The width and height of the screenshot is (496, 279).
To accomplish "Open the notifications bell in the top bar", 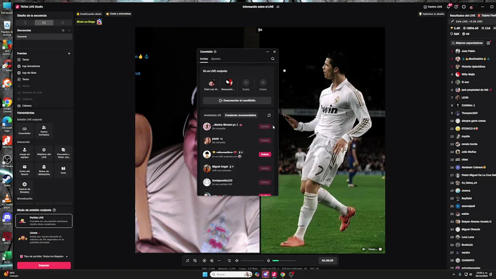I will 448,7.
